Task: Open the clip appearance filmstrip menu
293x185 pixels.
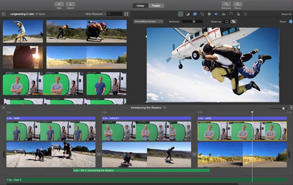Action: 126,14
